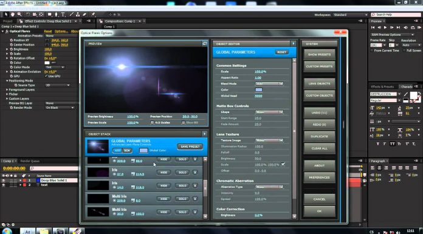
Task: Jump to last frame in Preview panel
Action: point(398,27)
